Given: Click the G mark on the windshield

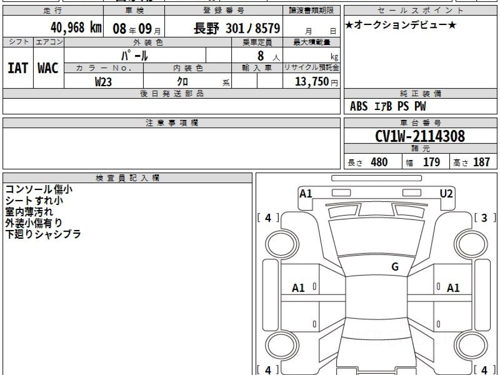Looking at the screenshot, I should 395,267.
